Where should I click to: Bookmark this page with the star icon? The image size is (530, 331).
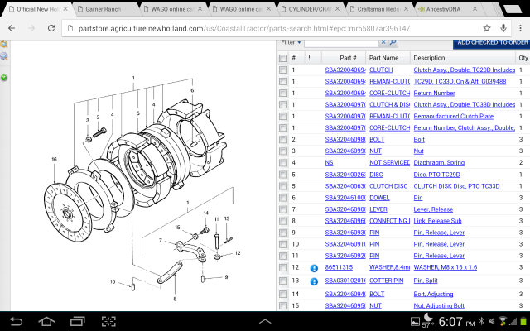pos(487,28)
